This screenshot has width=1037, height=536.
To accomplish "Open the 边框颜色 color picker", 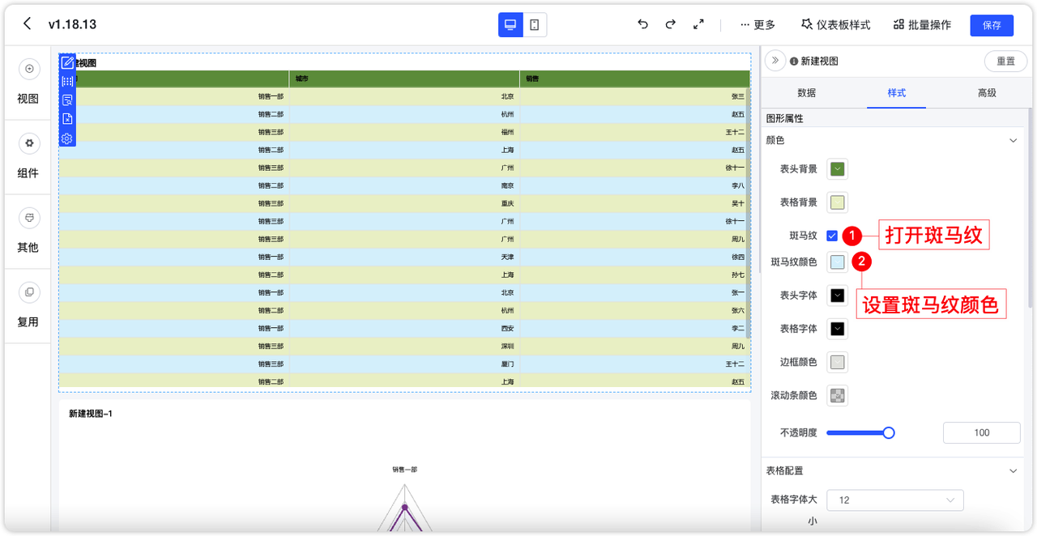I will click(838, 362).
